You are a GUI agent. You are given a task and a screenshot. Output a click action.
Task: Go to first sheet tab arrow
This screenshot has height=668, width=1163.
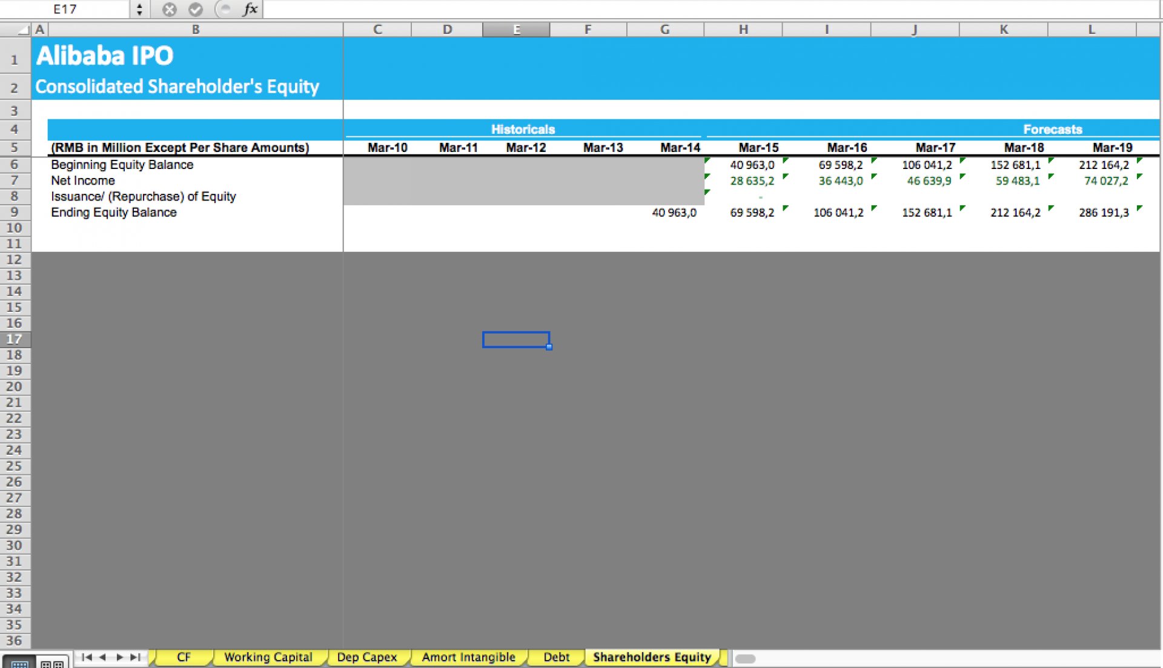pyautogui.click(x=86, y=657)
